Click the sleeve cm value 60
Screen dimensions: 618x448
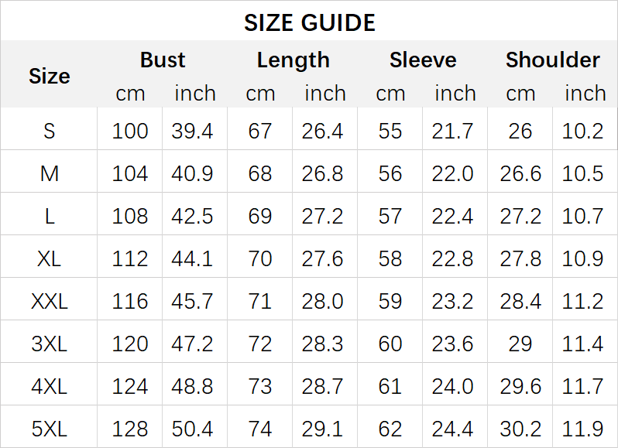pos(390,344)
